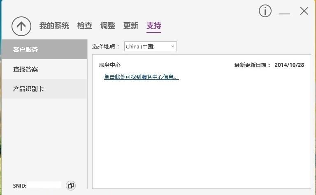This screenshot has height=195, width=316.
Task: Copy SNID using the copy icon
Action: pos(71,186)
